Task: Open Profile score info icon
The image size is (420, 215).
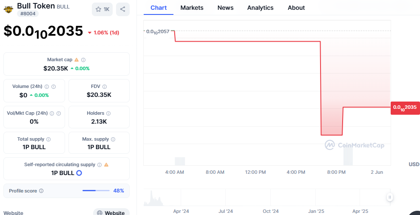Action: click(x=41, y=191)
